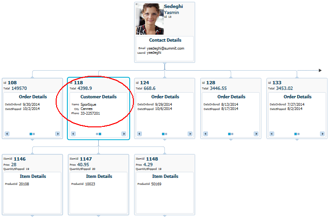Select ItemId 1147

coord(86,159)
